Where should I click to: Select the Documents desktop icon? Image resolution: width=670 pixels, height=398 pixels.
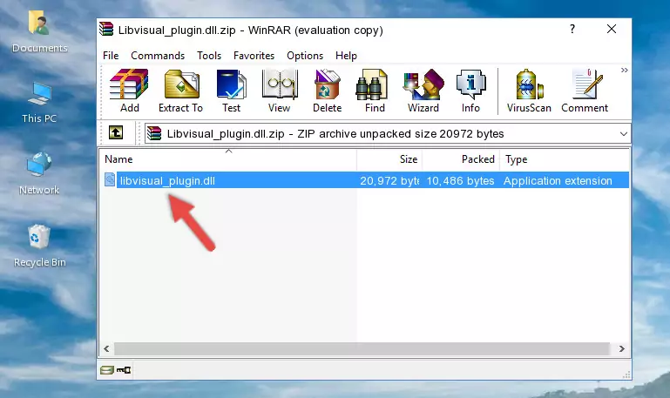[39, 32]
